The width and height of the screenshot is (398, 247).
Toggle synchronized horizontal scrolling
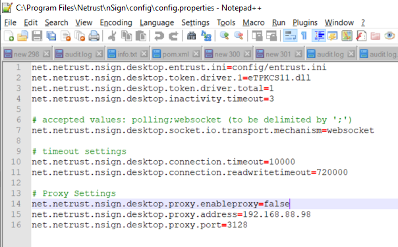point(271,35)
